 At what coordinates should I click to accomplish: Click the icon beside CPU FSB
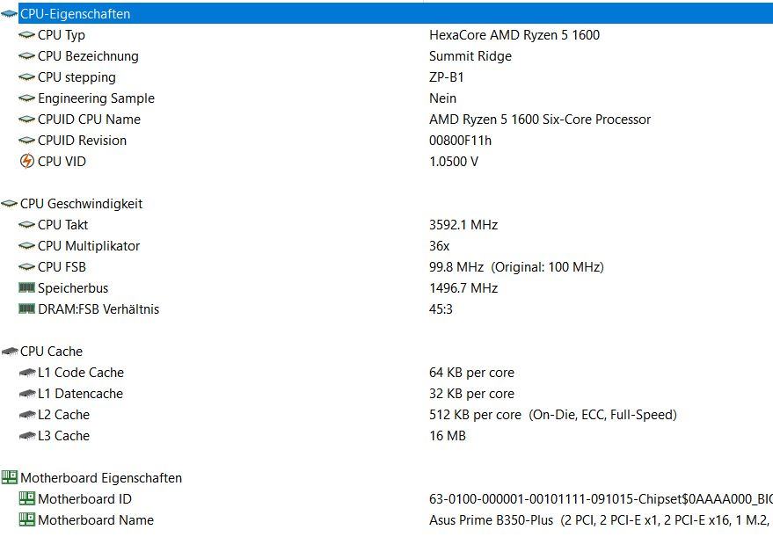coord(26,267)
